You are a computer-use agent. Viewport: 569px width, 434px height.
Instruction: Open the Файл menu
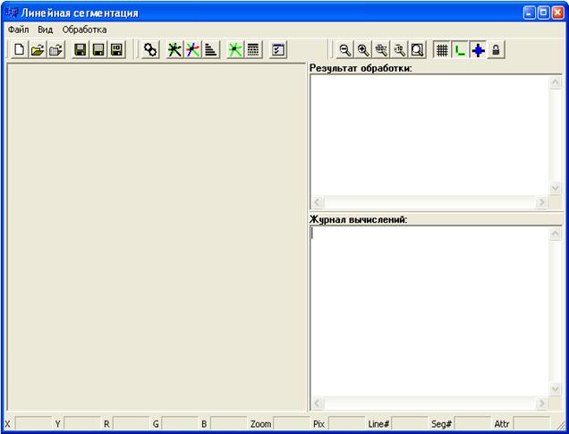[x=18, y=30]
